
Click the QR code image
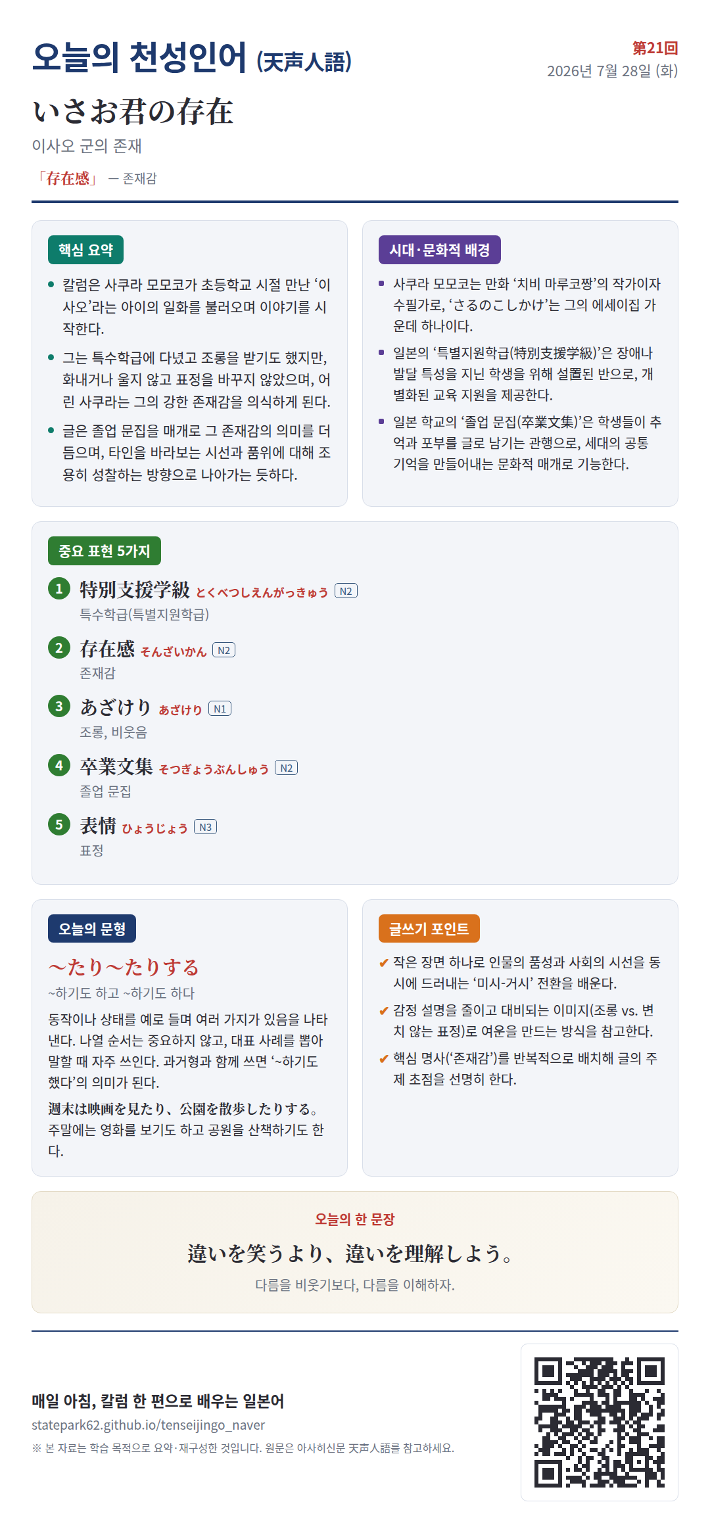coord(599,1422)
